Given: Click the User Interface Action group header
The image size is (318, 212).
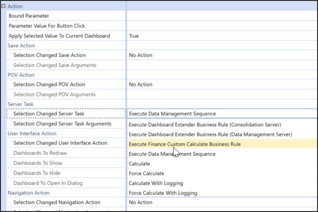Looking at the screenshot, I should (32, 133).
